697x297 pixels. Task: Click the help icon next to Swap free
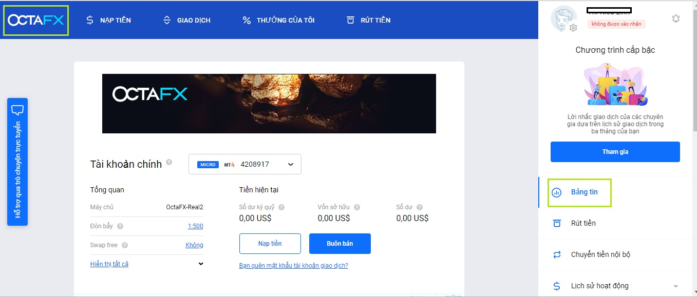click(x=125, y=245)
